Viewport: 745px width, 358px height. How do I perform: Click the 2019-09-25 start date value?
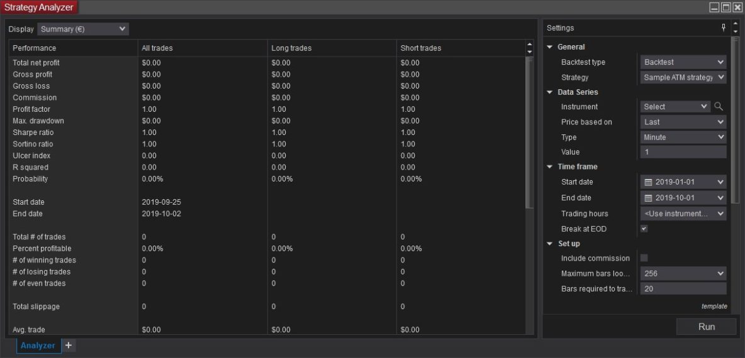161,202
